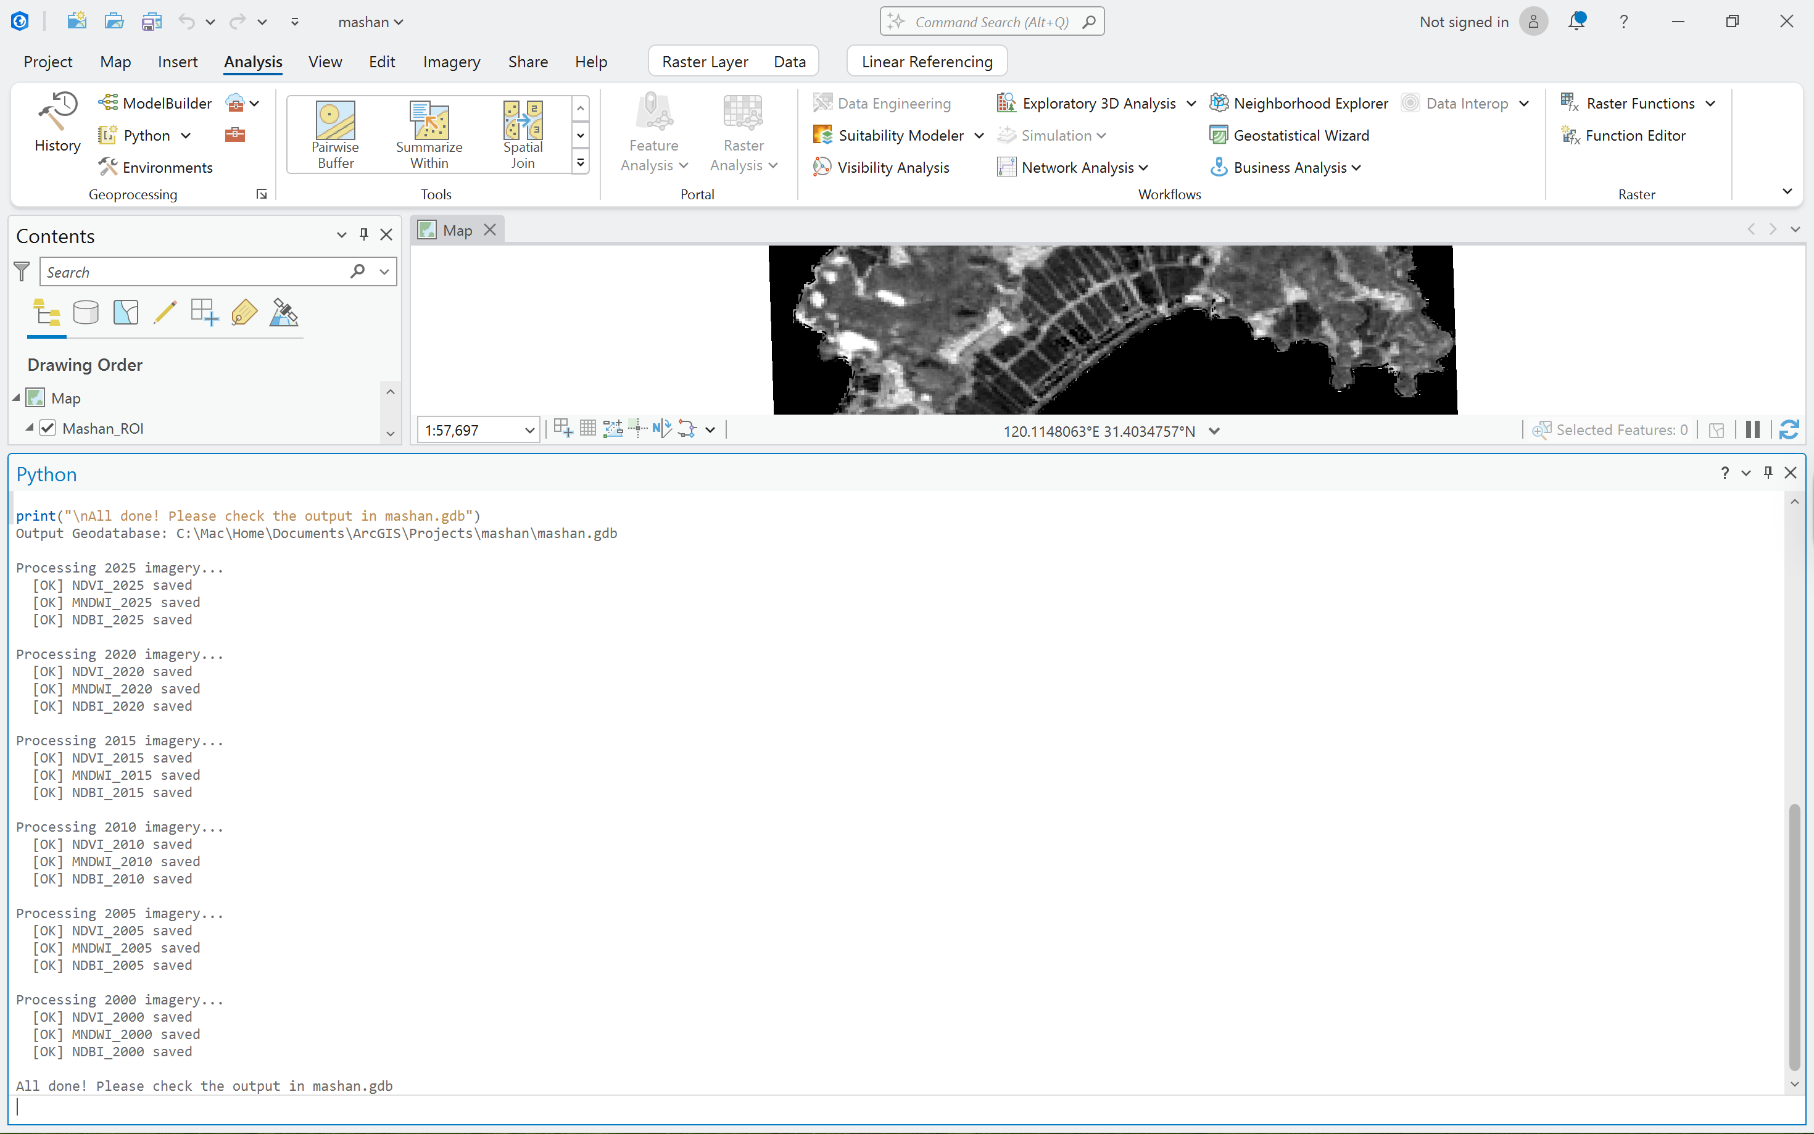1814x1134 pixels.
Task: Open Neighborhood Explorer
Action: pos(1299,103)
